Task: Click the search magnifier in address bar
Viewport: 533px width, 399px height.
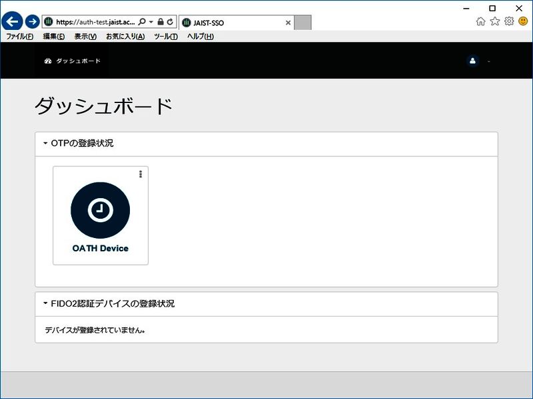Action: point(142,22)
